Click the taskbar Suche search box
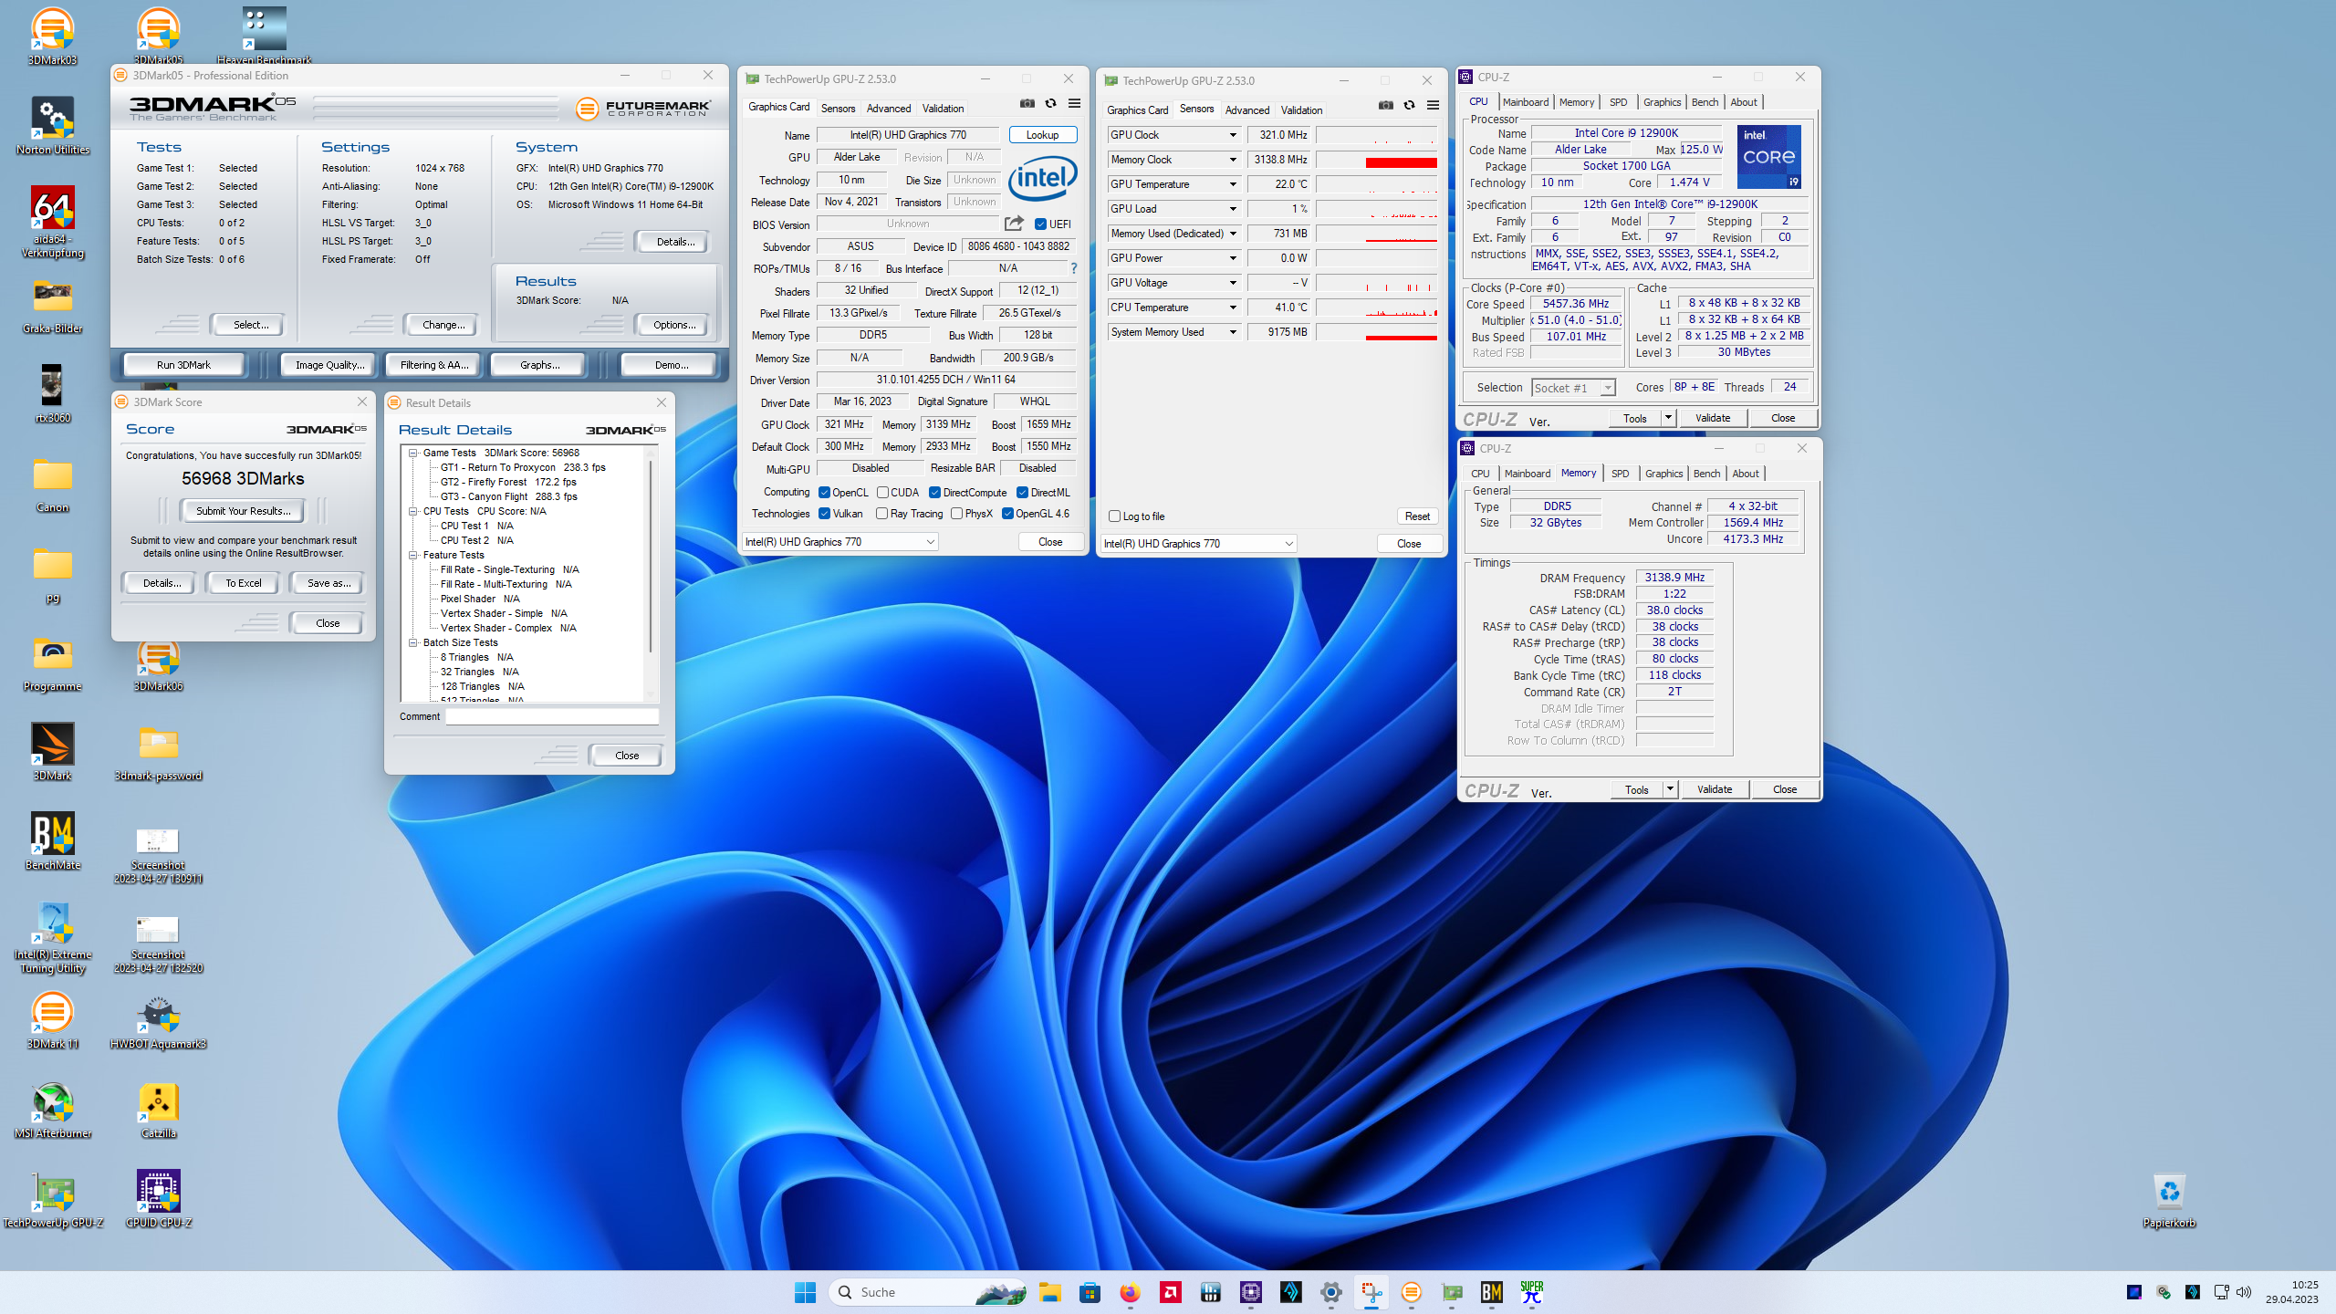This screenshot has width=2336, height=1314. click(x=929, y=1292)
